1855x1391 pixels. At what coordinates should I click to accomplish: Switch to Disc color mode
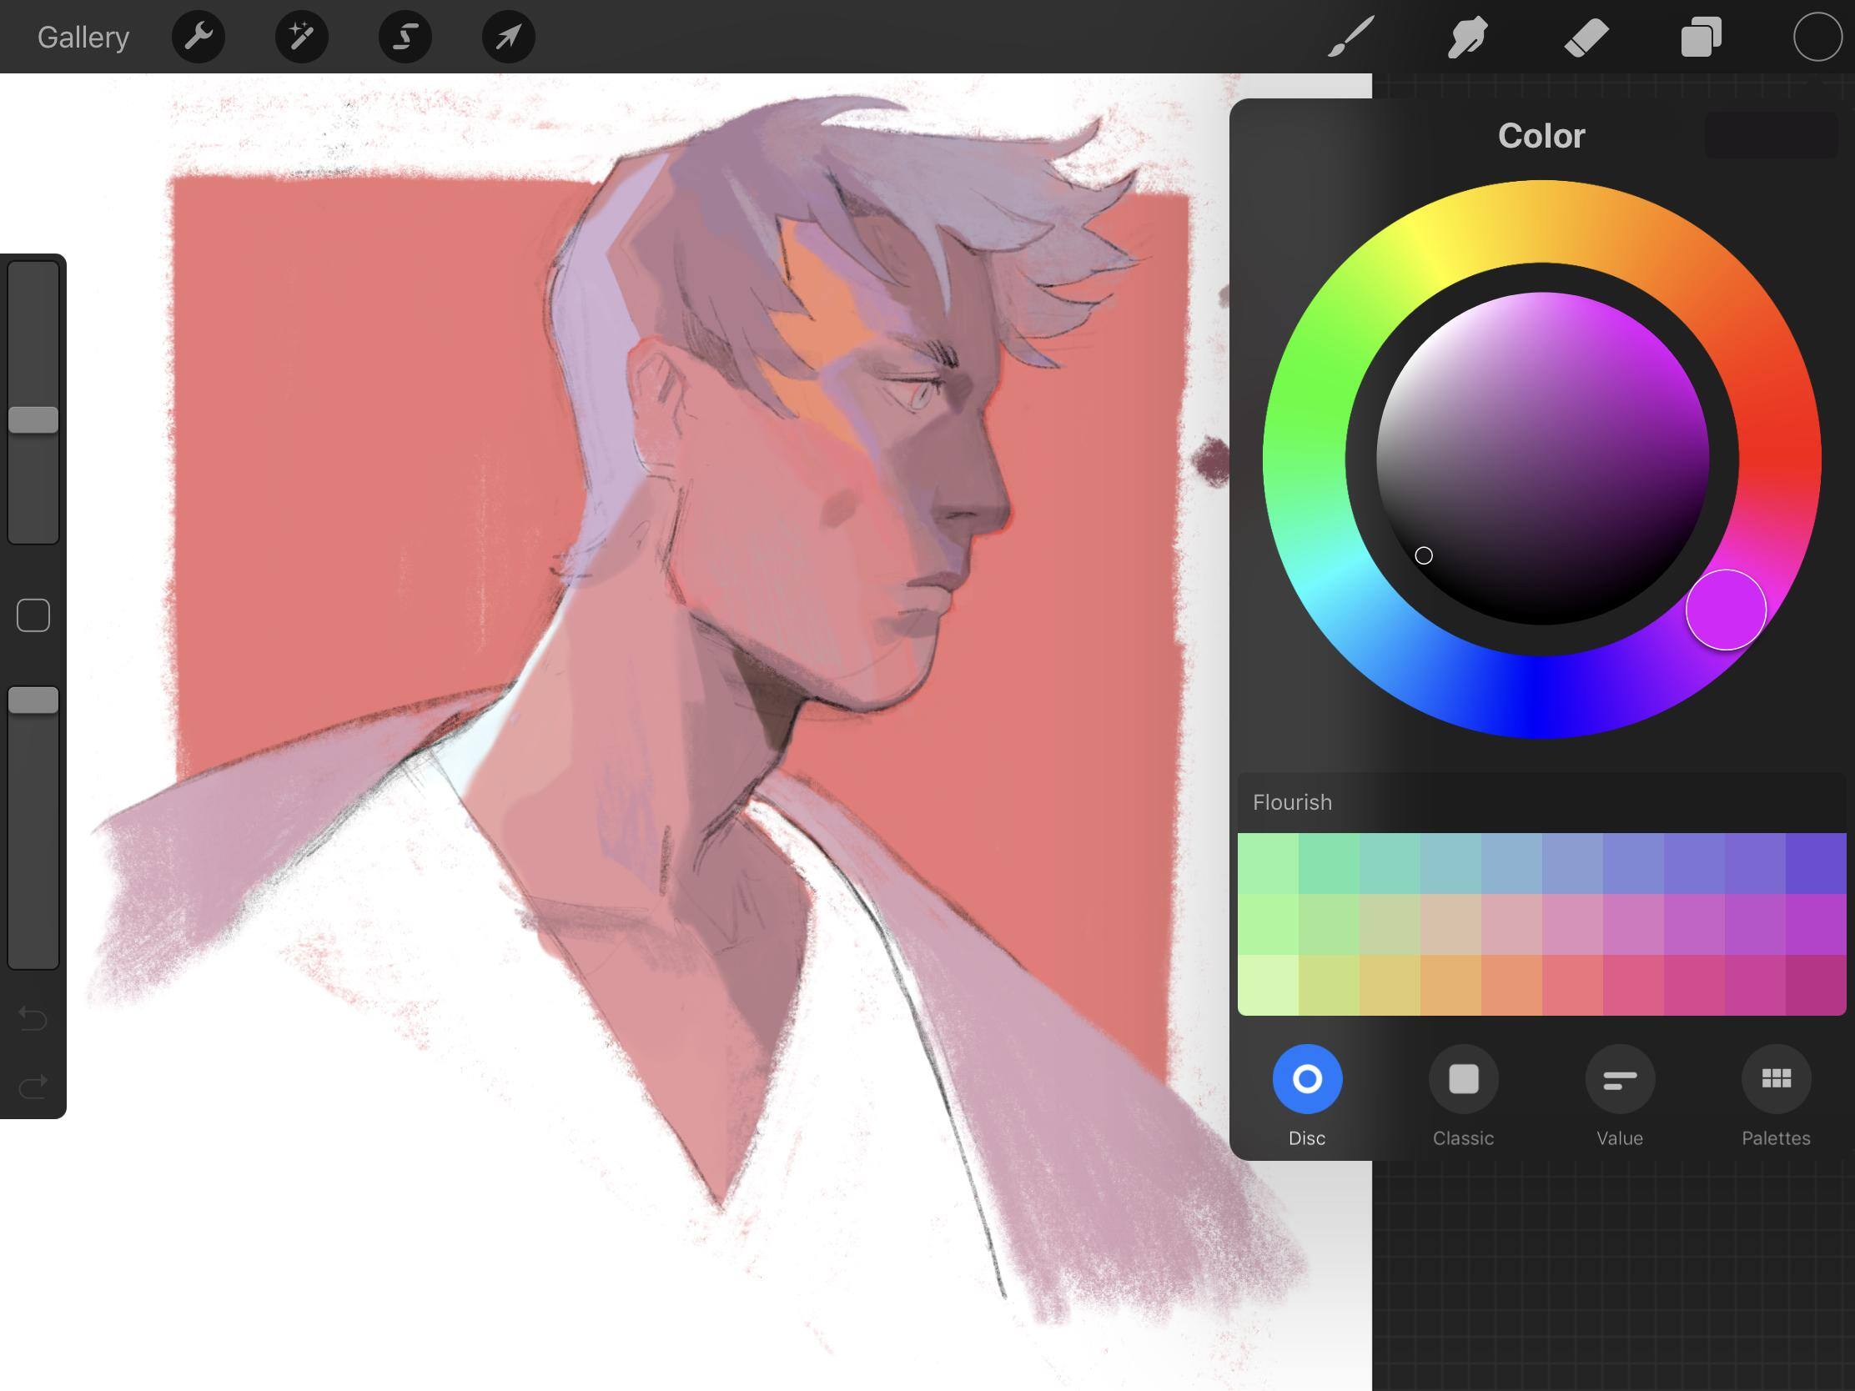click(1306, 1079)
